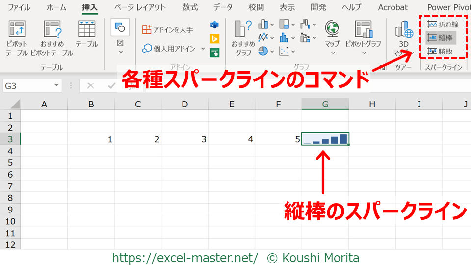Click アドインを入手 (Get Add-ins)
The image size is (471, 265).
168,30
